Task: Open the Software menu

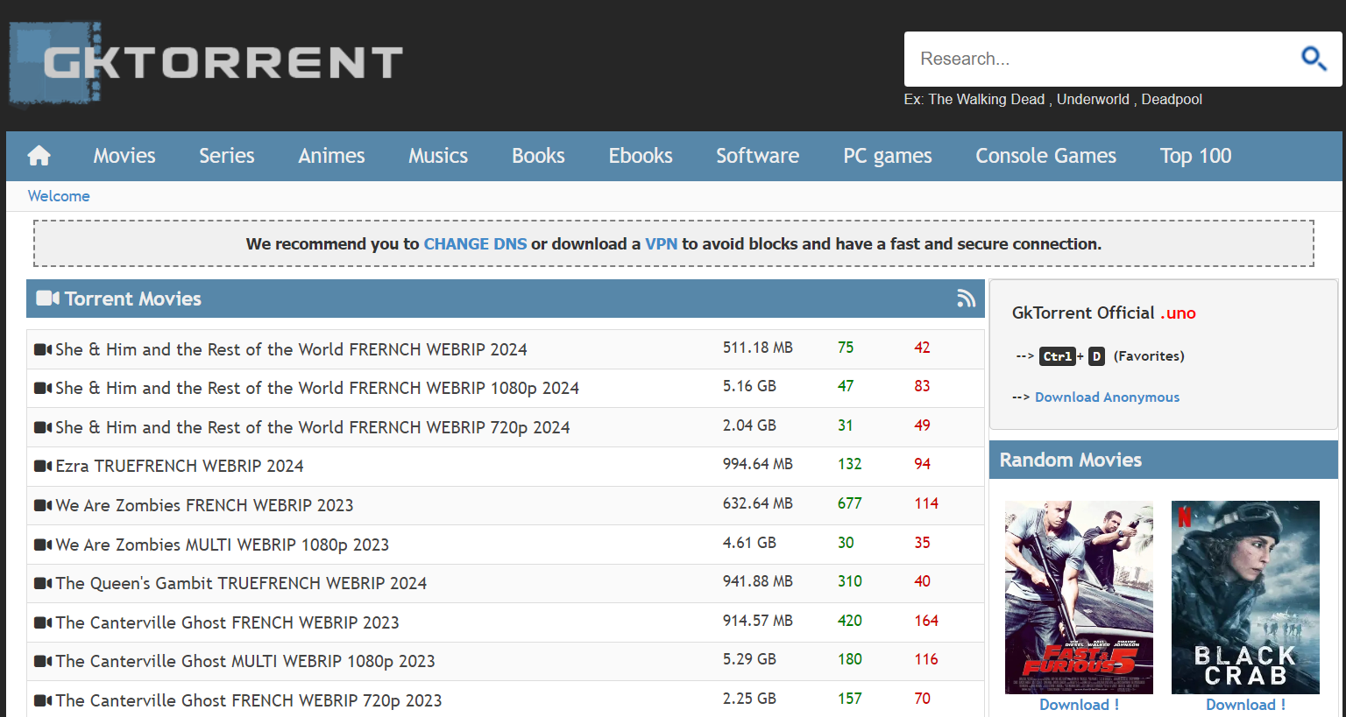Action: pos(757,156)
